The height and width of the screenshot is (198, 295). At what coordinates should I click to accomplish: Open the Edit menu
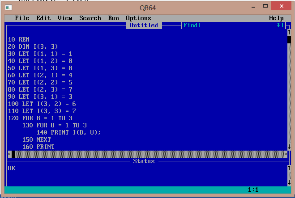[43, 18]
